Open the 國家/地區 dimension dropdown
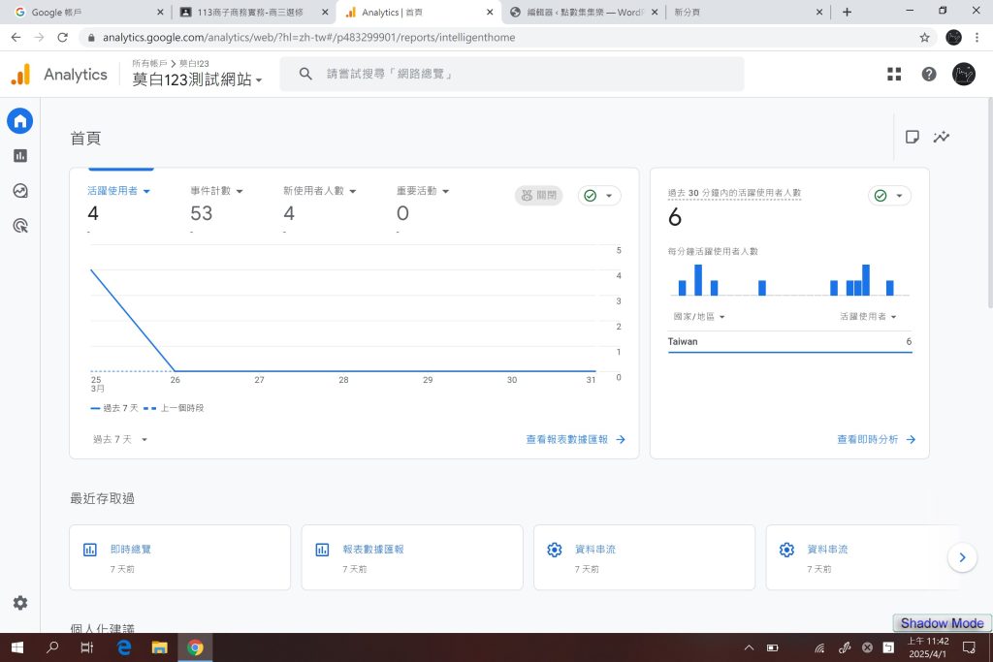993x662 pixels. tap(699, 317)
